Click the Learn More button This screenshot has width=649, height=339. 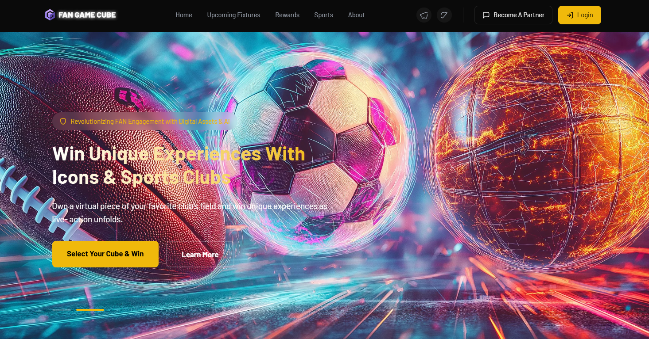click(x=200, y=255)
